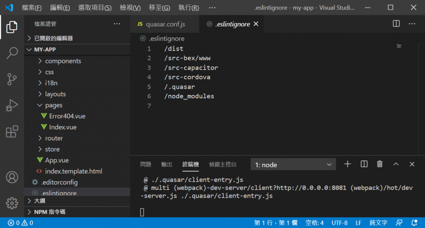This screenshot has height=228, width=425.
Task: Switch to 偵錯主控台 panel tab
Action: point(222,164)
